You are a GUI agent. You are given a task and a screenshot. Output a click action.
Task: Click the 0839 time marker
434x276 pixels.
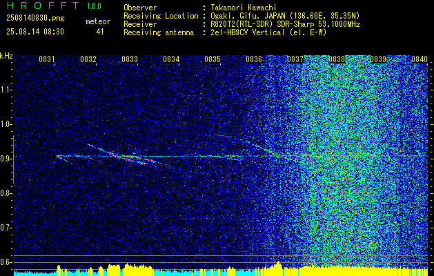(x=378, y=59)
